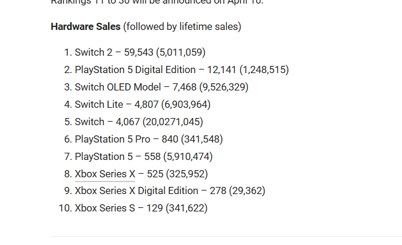The width and height of the screenshot is (402, 245).
Task: Click the Xbox Series S lifetime figure 341,622
Action: tap(187, 208)
